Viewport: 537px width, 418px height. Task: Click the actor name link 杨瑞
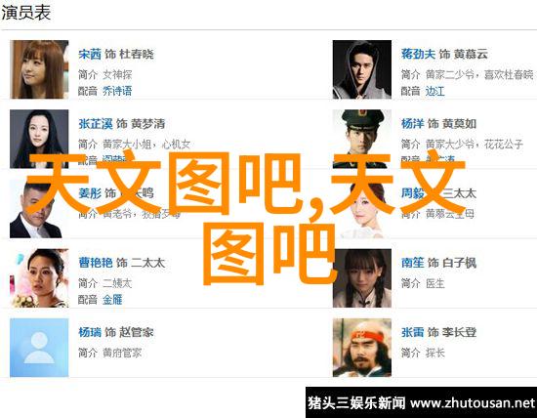(90, 332)
